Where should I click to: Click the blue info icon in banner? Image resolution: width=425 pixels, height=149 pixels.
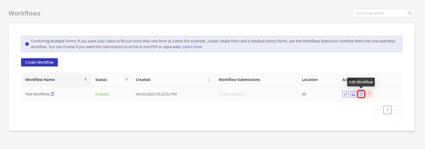pos(27,44)
